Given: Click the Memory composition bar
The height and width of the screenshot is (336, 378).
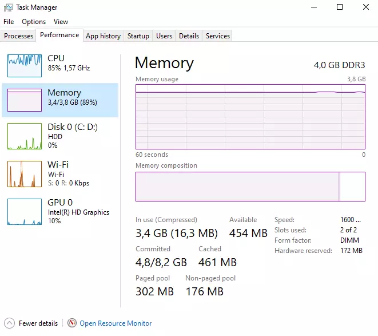Looking at the screenshot, I should pos(250,187).
